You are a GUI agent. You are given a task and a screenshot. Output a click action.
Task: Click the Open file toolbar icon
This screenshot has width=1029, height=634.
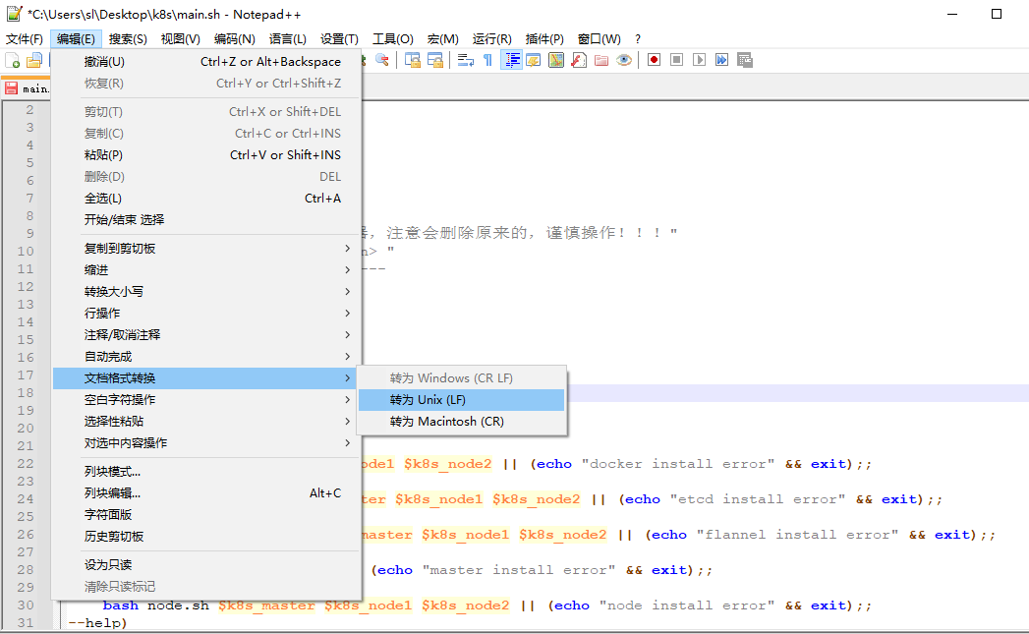pyautogui.click(x=34, y=60)
